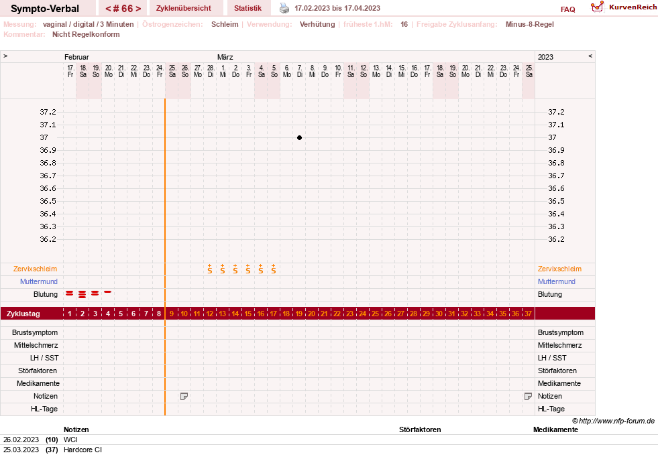Click cycle day 30 in Zyklustag row
Viewport: 658px width, 469px height.
(439, 314)
